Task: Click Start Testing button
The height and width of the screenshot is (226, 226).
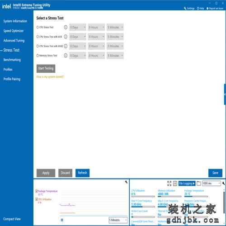Action: click(x=46, y=69)
